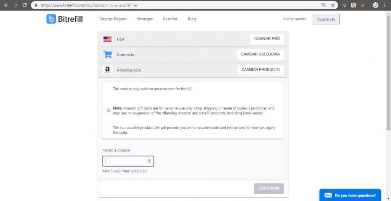
Task: Click the Bitrefill logo
Action: [x=64, y=19]
